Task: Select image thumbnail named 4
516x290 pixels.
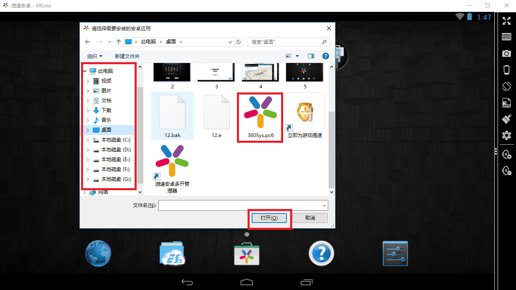Action: tap(261, 76)
